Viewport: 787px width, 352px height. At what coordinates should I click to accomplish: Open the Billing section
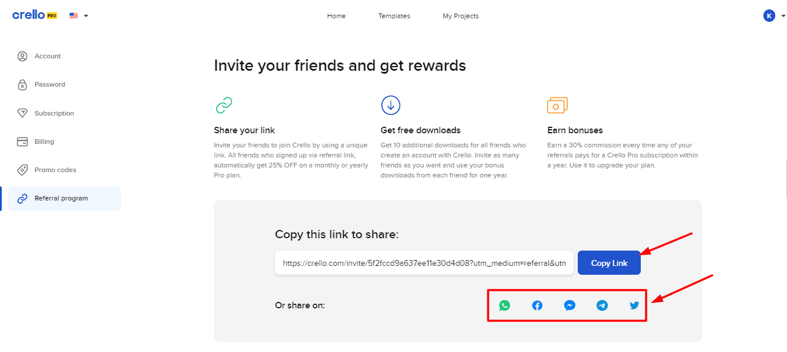pos(44,142)
